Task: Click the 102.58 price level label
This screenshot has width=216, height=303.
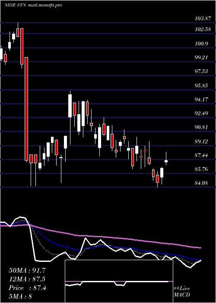Action: 203,30
